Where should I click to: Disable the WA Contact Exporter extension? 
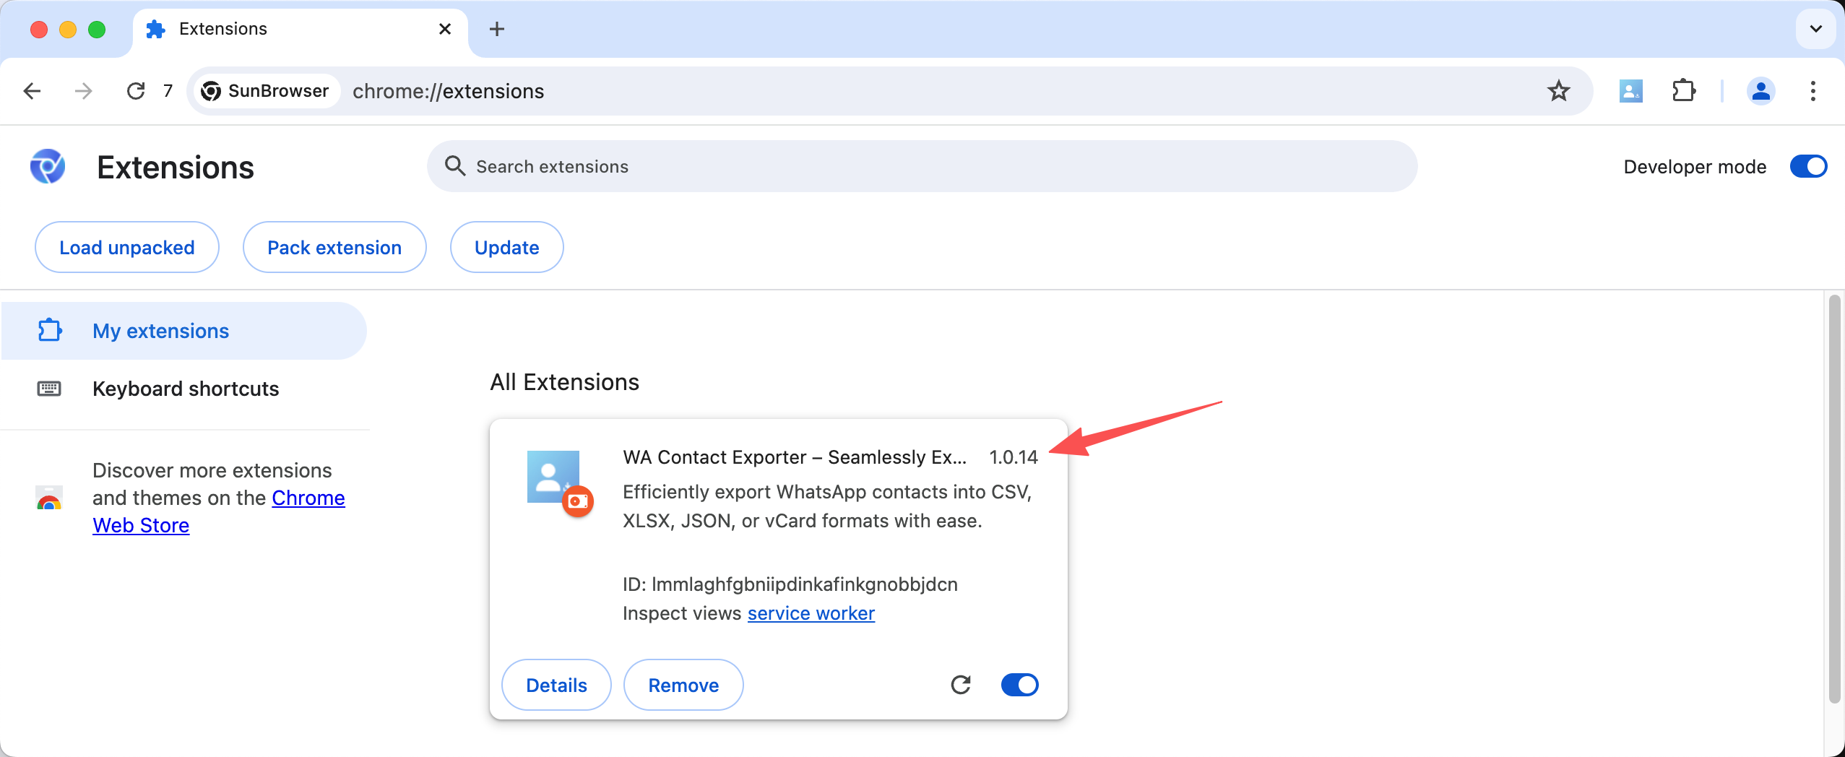(1019, 685)
